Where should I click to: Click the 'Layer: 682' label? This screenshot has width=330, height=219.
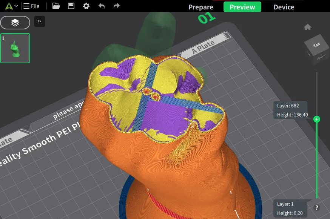[x=288, y=106]
